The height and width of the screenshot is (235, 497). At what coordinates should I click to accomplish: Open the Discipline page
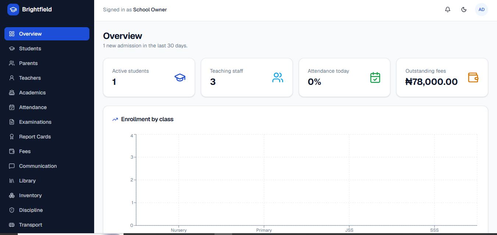point(47,210)
